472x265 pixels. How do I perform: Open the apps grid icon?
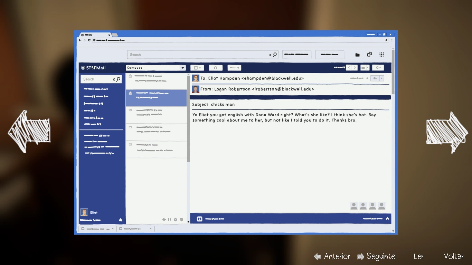(381, 55)
